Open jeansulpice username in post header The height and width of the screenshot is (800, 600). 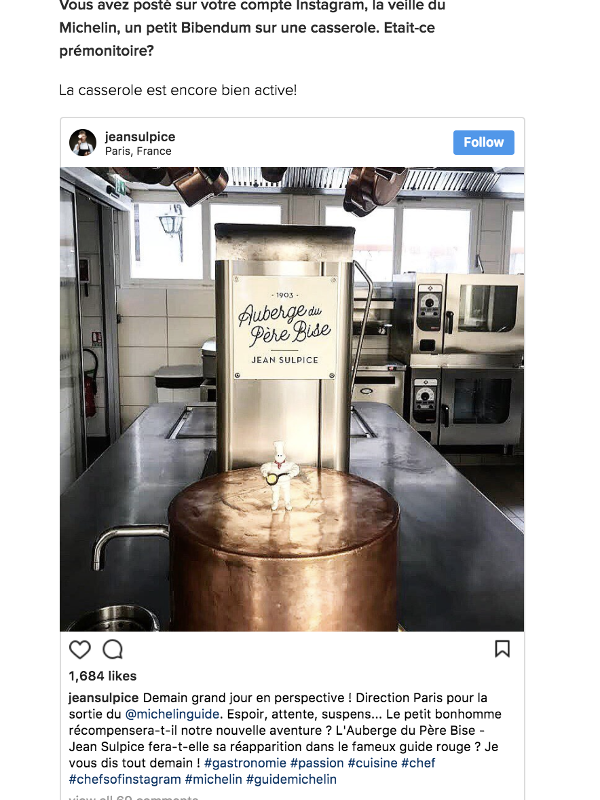[140, 137]
